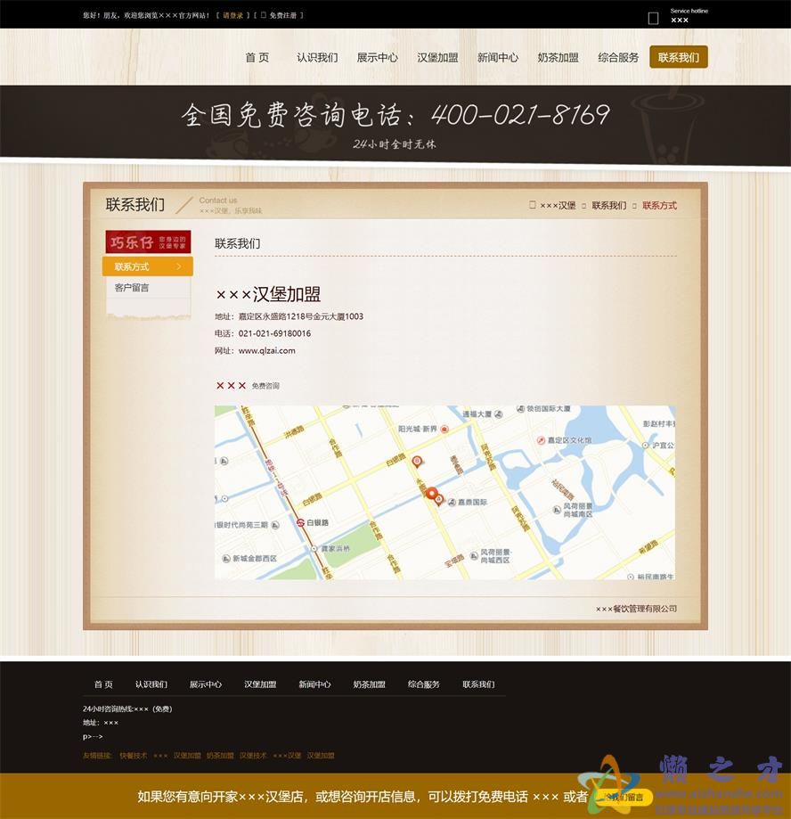The height and width of the screenshot is (819, 791).
Task: Click the 巧乐仔 logo in the sidebar
Action: [x=148, y=242]
